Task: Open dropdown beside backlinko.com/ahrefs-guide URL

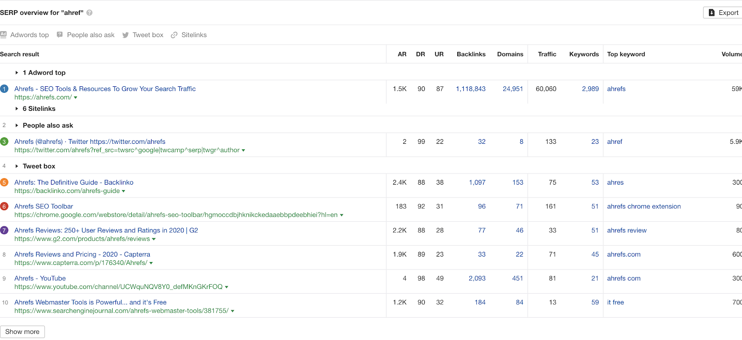Action: [x=123, y=191]
